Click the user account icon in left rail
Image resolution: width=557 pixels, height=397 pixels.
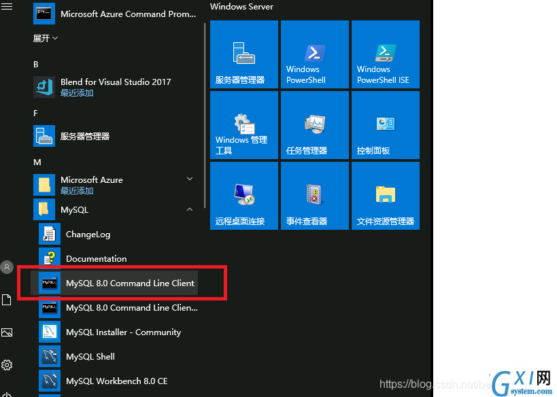[x=7, y=267]
